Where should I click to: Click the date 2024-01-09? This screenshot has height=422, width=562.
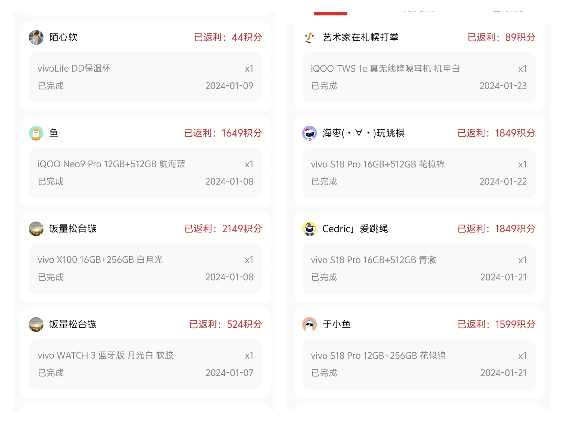point(229,86)
